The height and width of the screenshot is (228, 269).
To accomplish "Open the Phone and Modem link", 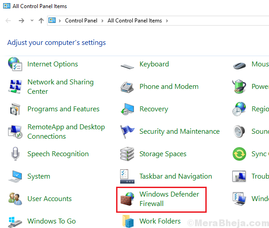I will pos(169,87).
